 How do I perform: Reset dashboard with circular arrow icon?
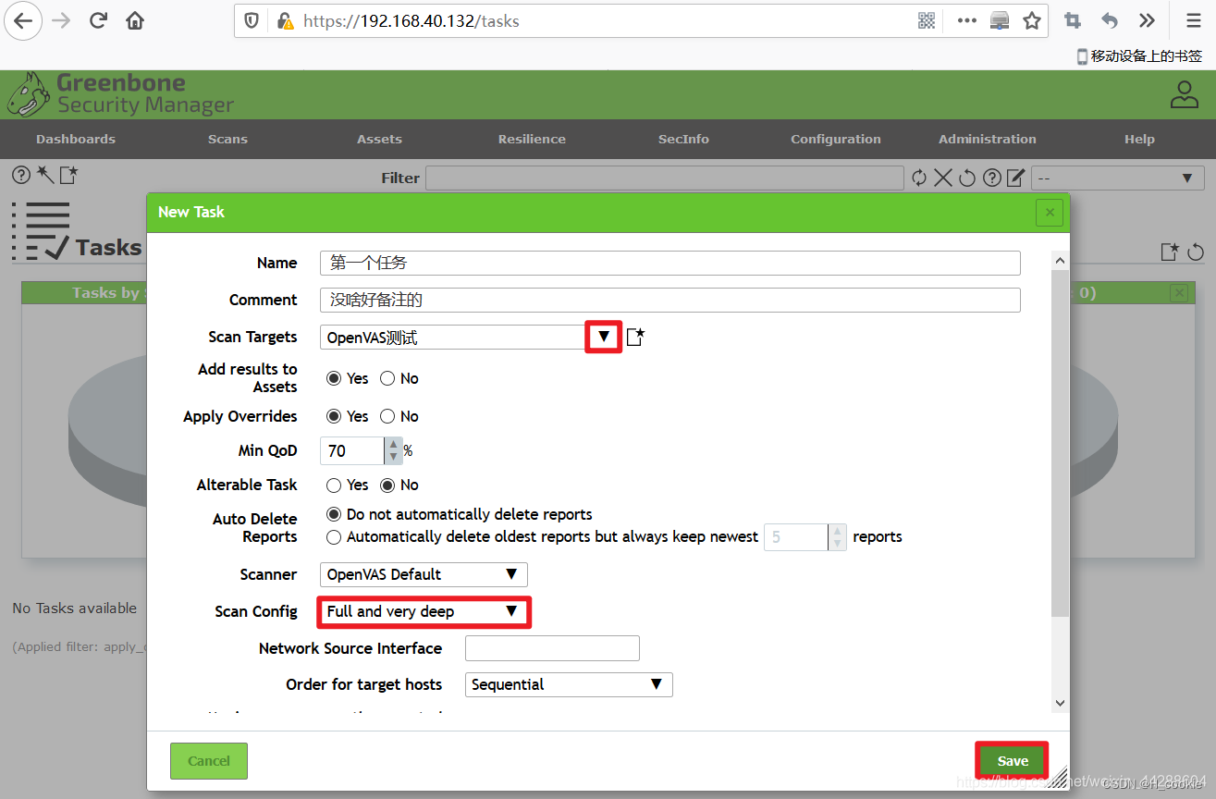1196,252
